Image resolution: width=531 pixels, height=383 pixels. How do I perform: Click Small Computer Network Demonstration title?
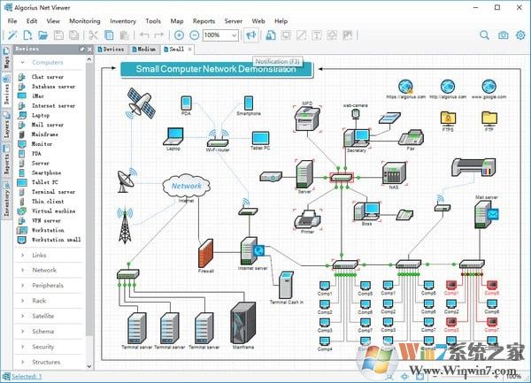click(216, 69)
